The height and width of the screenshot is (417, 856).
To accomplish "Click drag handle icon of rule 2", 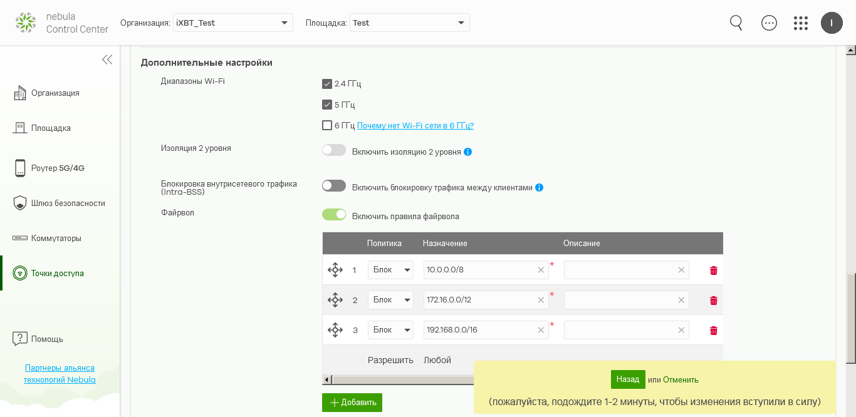I will (x=335, y=300).
